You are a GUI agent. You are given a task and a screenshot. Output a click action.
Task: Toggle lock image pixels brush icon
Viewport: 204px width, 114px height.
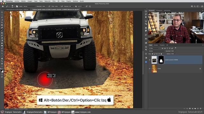pyautogui.click(x=155, y=54)
